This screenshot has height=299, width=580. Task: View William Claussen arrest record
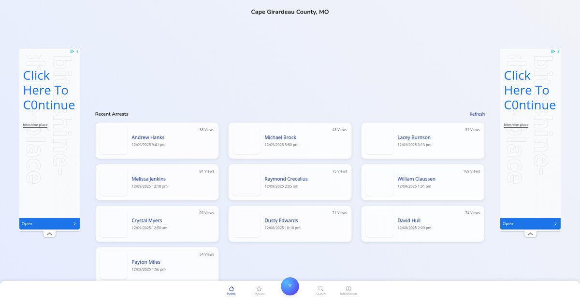[x=416, y=179]
